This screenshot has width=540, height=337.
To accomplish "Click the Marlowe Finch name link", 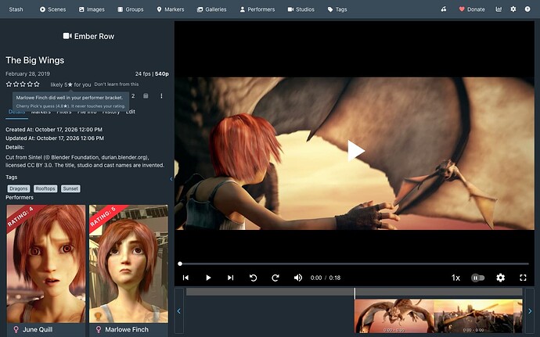I will click(x=127, y=329).
